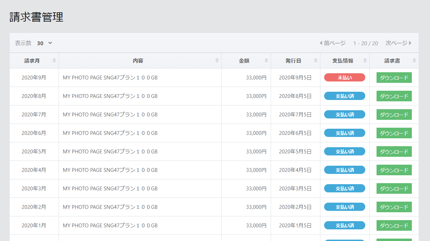Click the 2020年5月 billing month cell

pos(34,152)
